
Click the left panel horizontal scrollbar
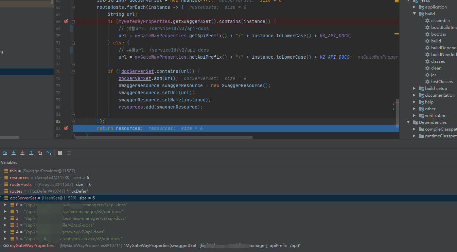9,137
